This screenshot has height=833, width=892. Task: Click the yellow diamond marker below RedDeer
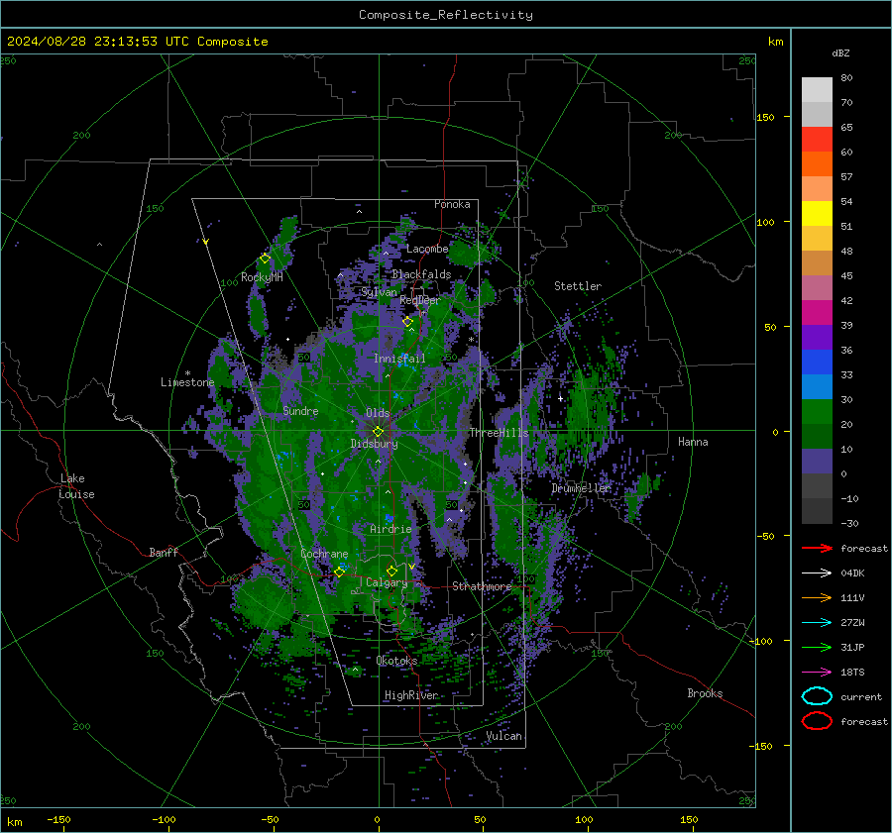407,322
